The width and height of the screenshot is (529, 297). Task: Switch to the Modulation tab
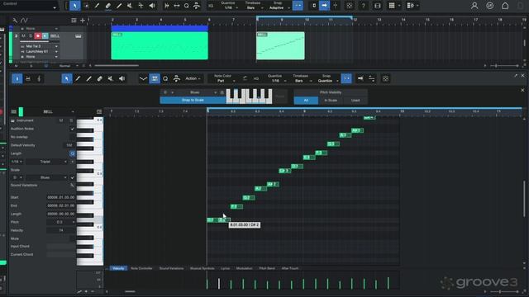(245, 268)
